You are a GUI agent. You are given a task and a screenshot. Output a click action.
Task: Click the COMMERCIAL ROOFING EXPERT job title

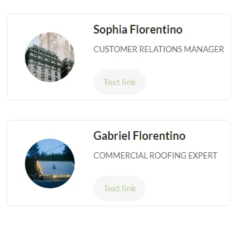coord(155,155)
